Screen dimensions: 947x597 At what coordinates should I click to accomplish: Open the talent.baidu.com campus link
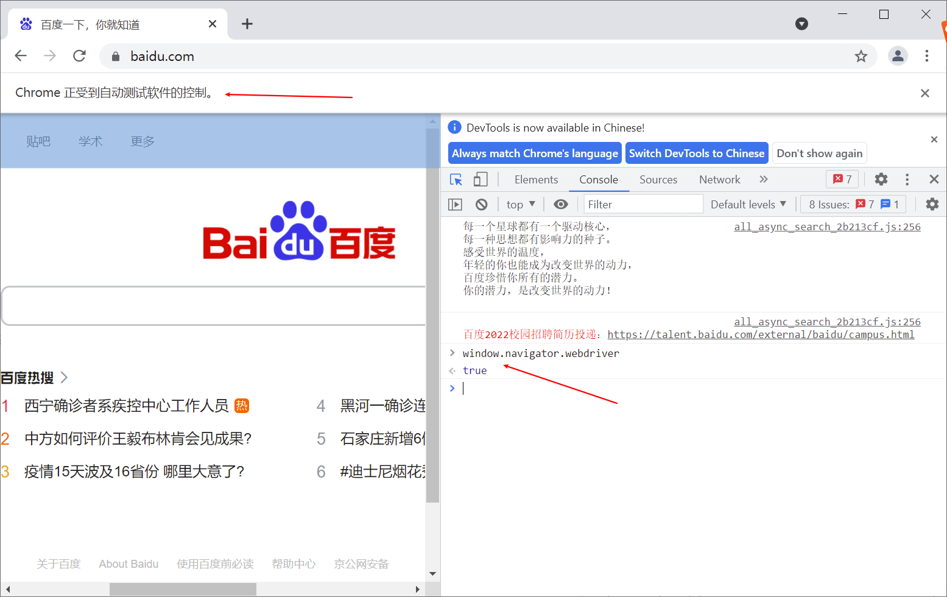click(761, 334)
